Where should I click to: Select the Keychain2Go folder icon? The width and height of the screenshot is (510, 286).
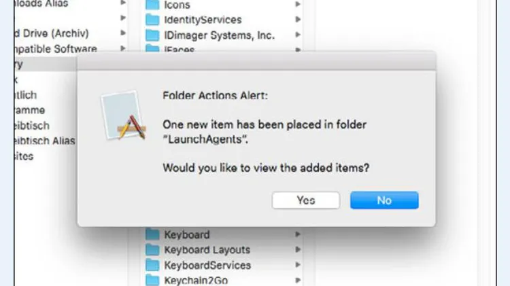(152, 280)
